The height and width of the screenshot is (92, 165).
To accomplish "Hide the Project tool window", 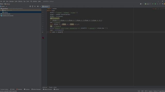I will pyautogui.click(x=40, y=6).
